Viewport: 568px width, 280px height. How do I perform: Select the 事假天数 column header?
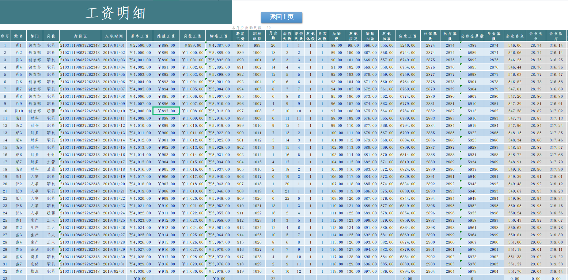[299, 36]
